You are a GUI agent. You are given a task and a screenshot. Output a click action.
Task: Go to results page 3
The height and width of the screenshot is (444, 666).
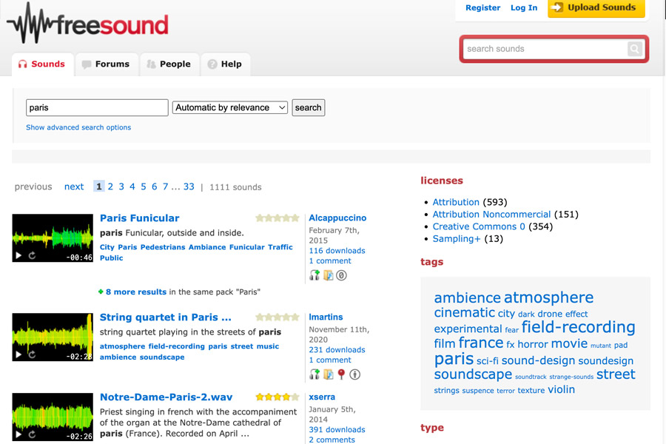[x=121, y=186]
